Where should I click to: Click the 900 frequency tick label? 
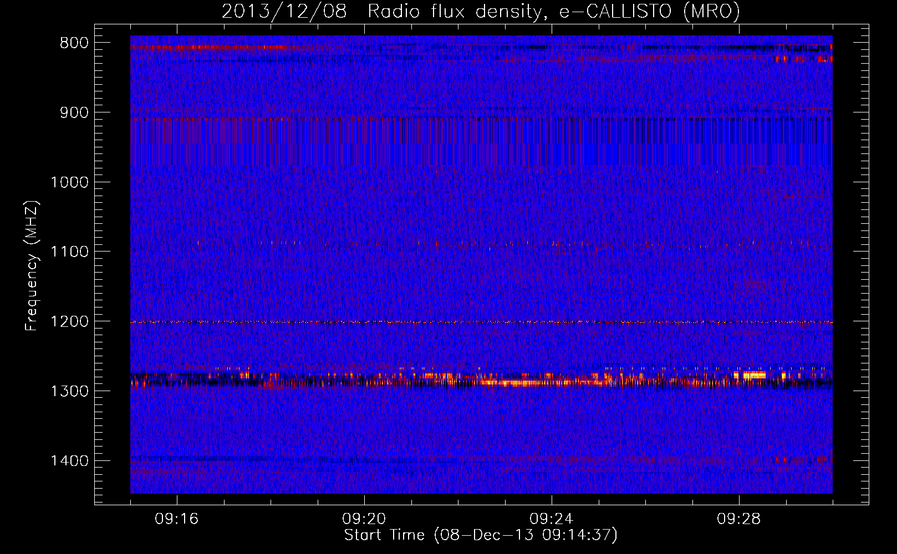(74, 112)
